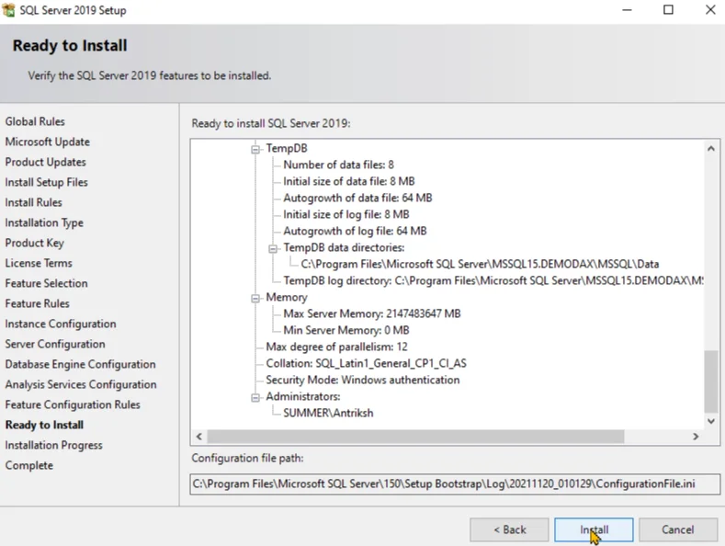This screenshot has width=725, height=546.
Task: Click the scroll up arrow of summary tree
Action: coord(711,149)
